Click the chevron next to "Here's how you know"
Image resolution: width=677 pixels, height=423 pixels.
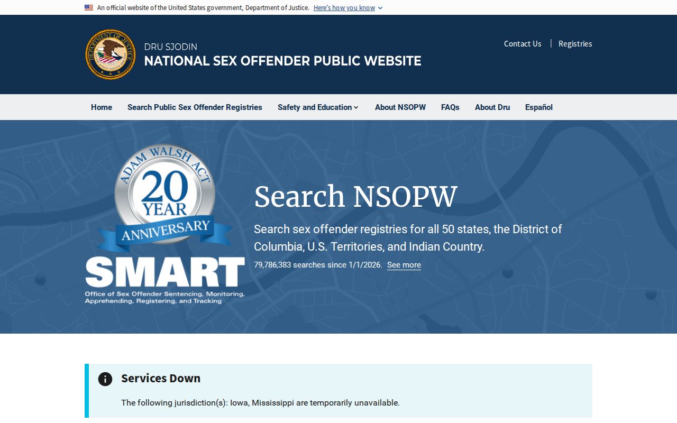tap(380, 8)
